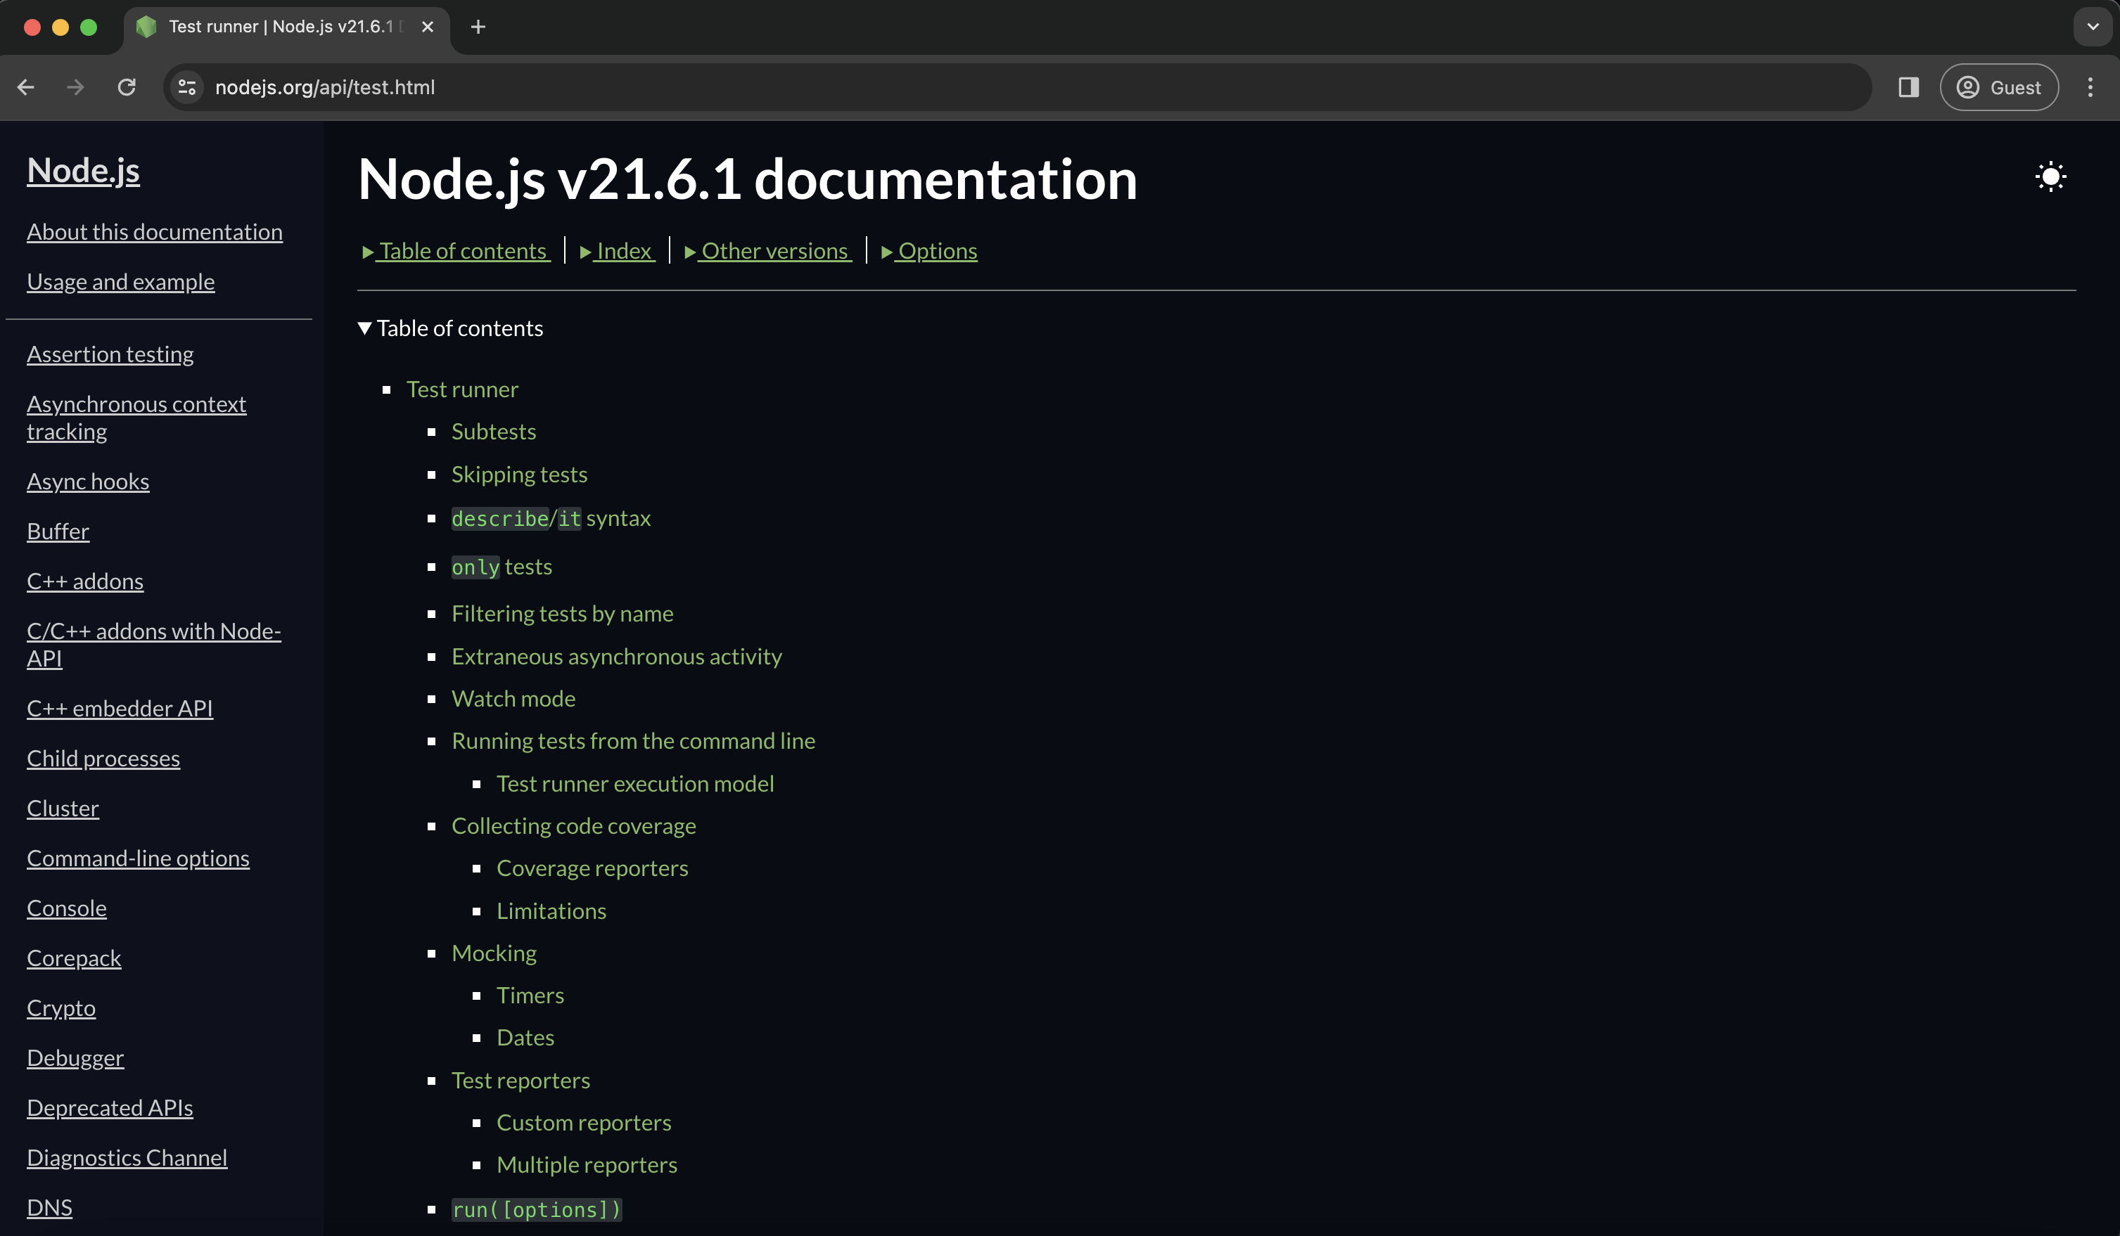Viewport: 2120px width, 1236px height.
Task: Open the Node.js sidebar home link
Action: [x=83, y=171]
